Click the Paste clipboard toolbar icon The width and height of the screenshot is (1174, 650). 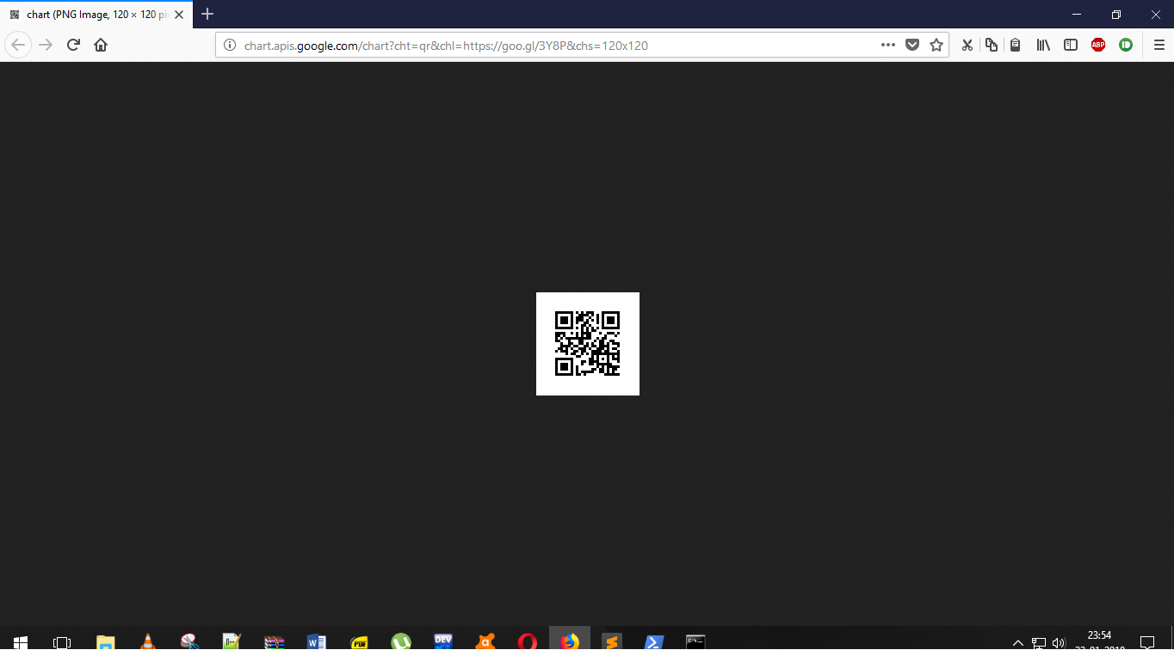[1016, 46]
